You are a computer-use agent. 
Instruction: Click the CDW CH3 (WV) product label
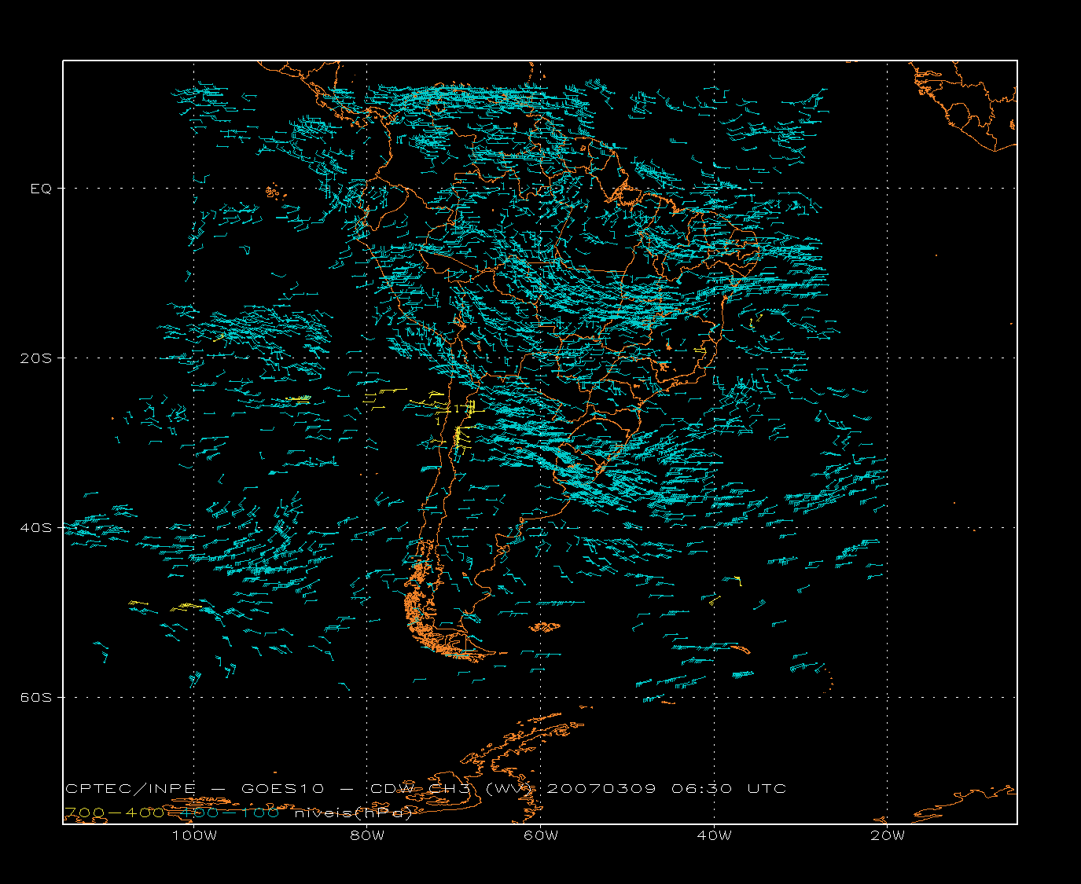tap(451, 789)
